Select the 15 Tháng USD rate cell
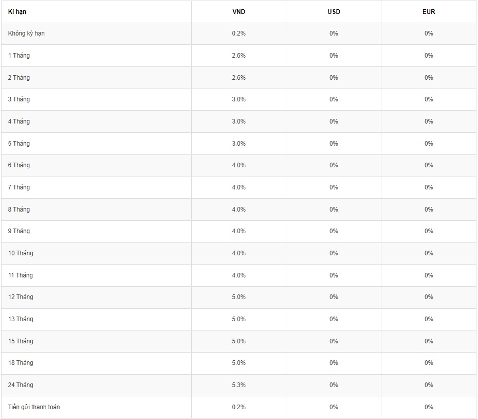Screen dimensions: 478x419 (x=334, y=341)
